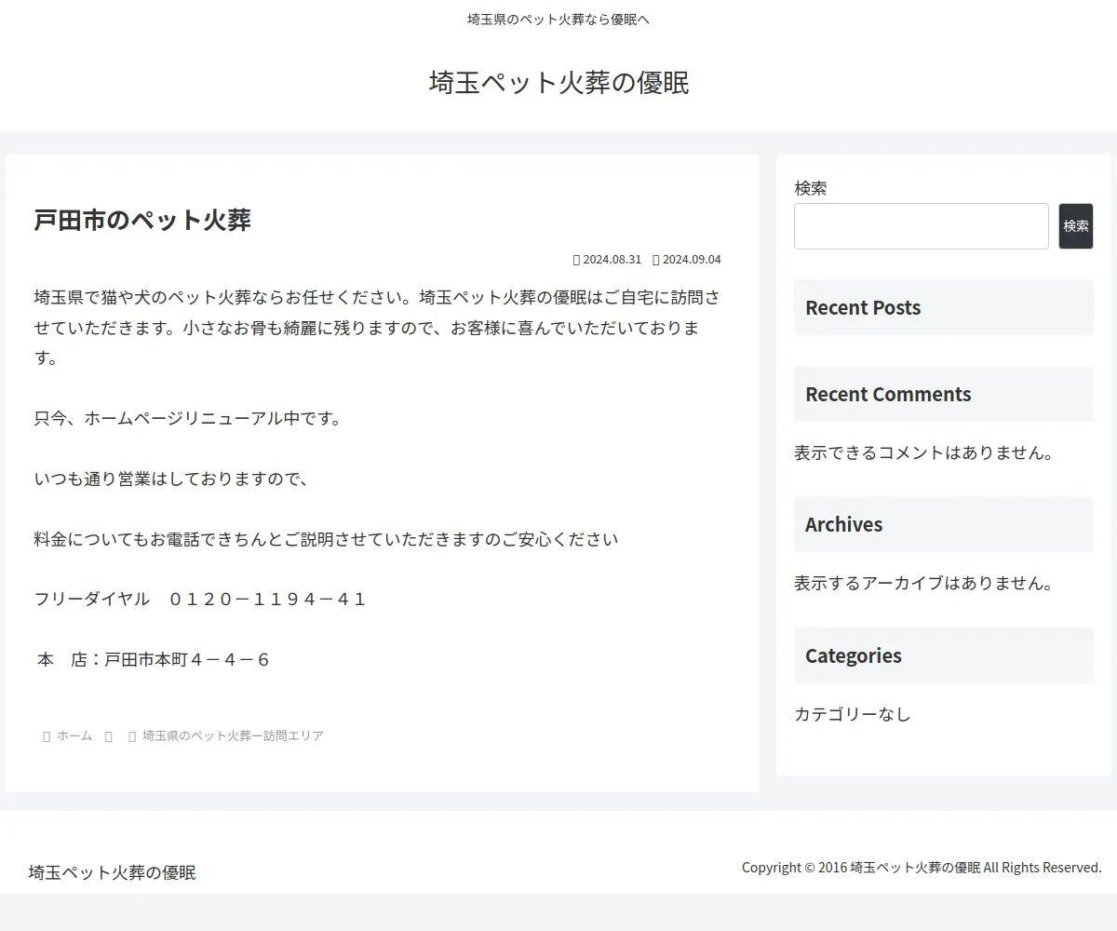
Task: Click the 検索 label above the search box
Action: point(811,188)
